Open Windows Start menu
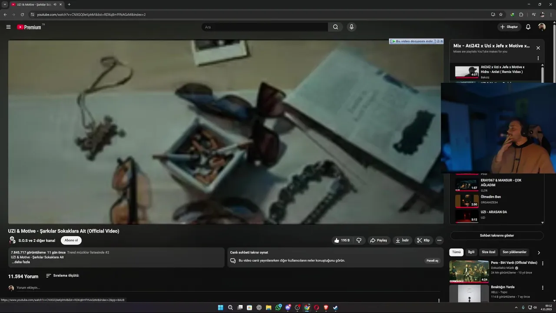Viewport: 556px width, 313px height. click(x=221, y=308)
